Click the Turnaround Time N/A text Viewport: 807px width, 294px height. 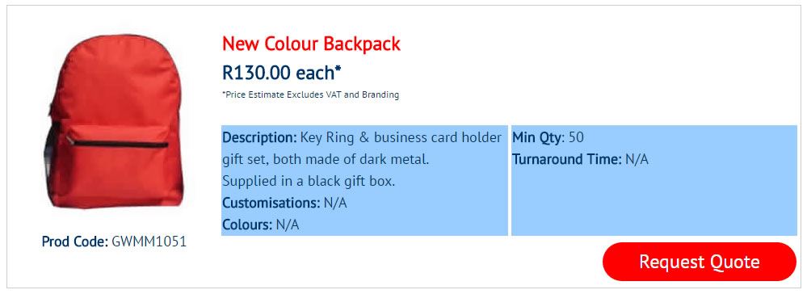tap(580, 159)
